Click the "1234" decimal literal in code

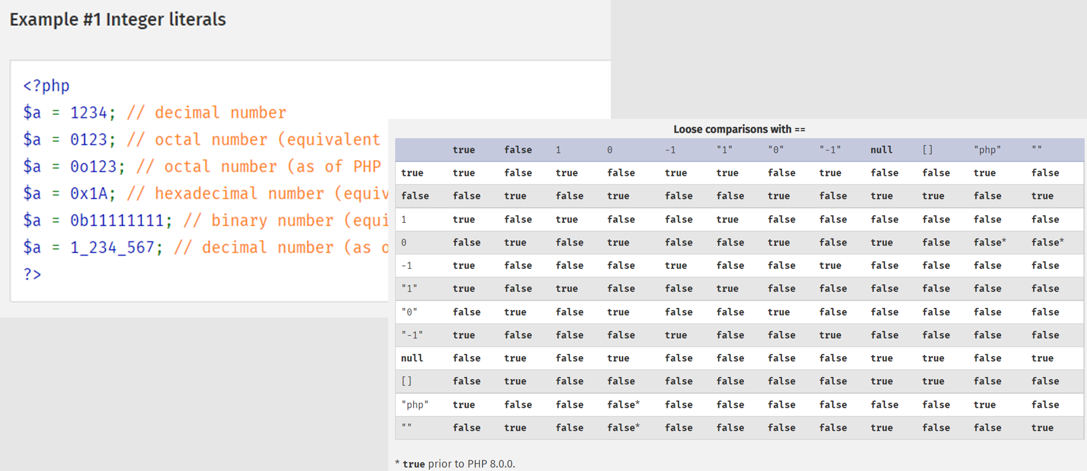pos(89,113)
